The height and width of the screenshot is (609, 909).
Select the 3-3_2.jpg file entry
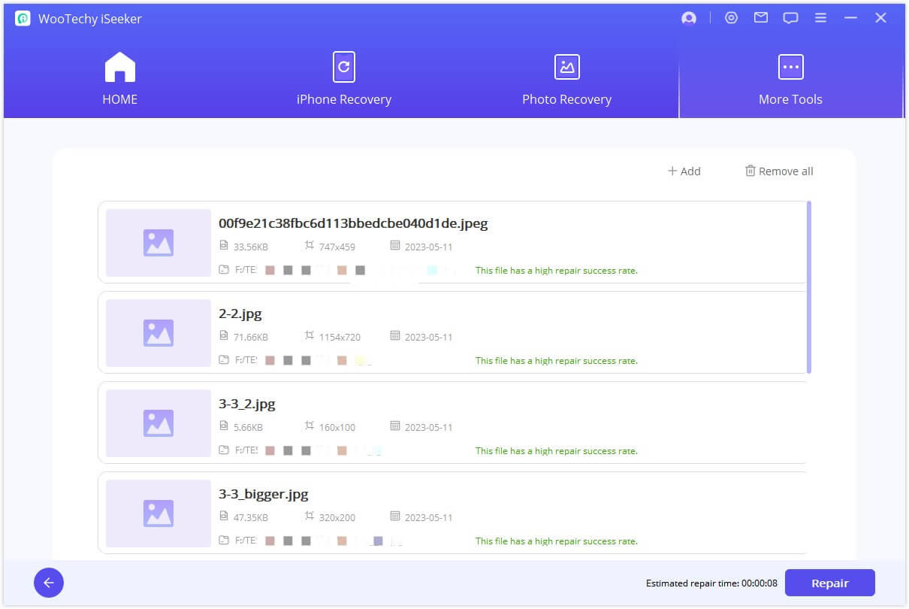click(x=451, y=423)
